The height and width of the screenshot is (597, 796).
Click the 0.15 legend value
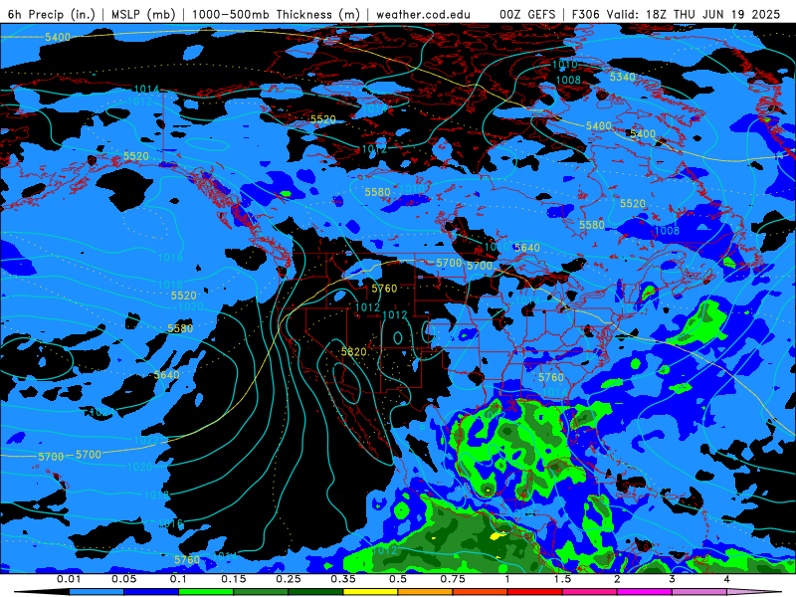[x=234, y=579]
